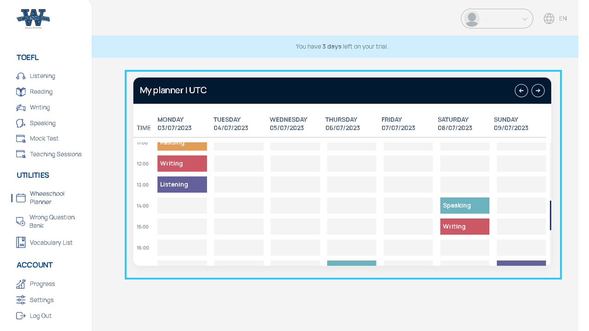The height and width of the screenshot is (331, 589).
Task: Click the Wrong Question Bank icon
Action: (21, 222)
